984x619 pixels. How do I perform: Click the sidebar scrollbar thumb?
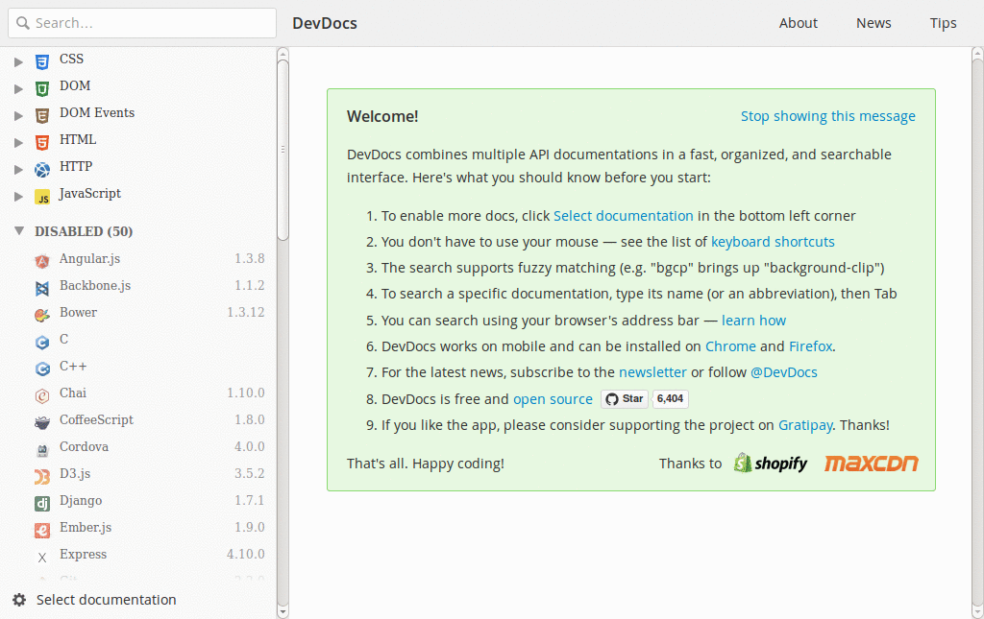[283, 151]
